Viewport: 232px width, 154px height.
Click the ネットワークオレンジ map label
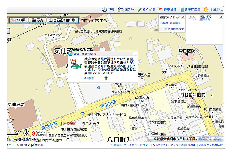125,92
